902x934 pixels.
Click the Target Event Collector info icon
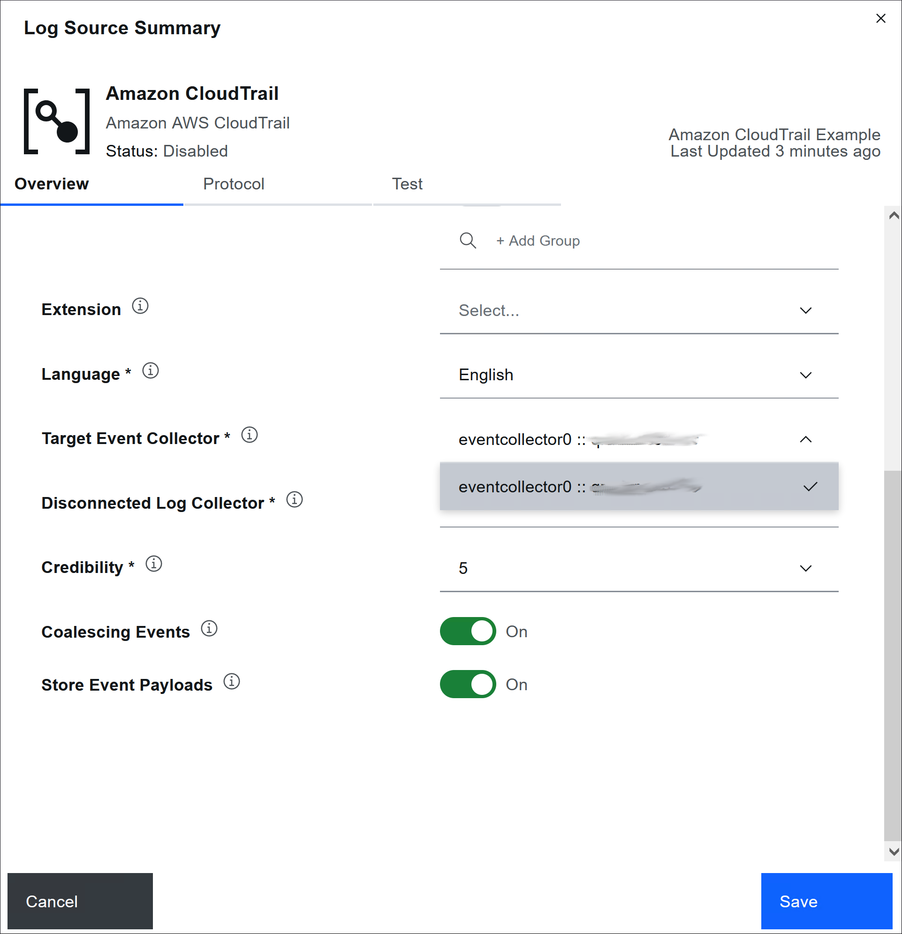250,435
